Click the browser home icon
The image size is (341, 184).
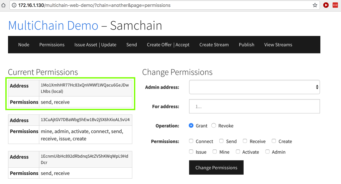4,5
